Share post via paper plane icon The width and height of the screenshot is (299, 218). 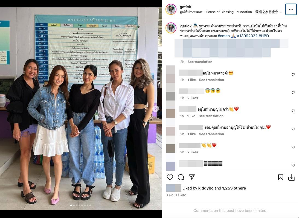tap(192, 177)
